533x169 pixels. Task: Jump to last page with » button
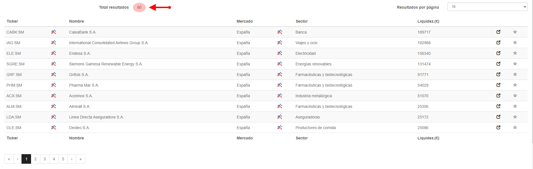tap(80, 159)
